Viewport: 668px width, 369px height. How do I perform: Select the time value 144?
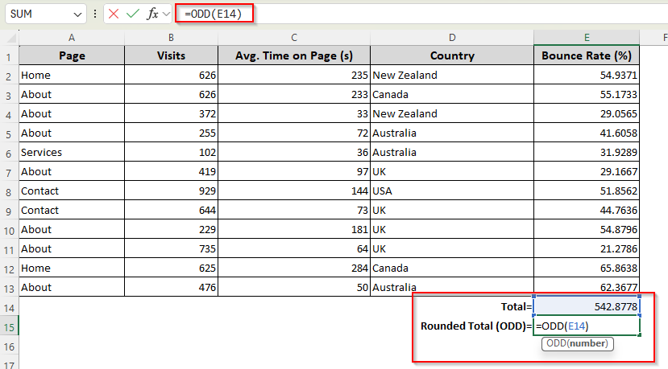pos(294,191)
